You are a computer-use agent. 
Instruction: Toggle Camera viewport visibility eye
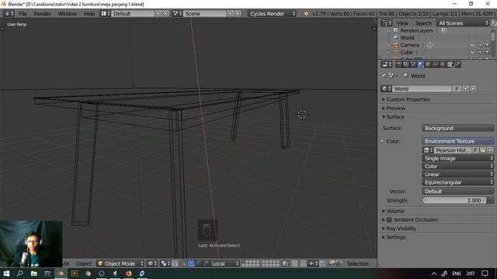[473, 45]
